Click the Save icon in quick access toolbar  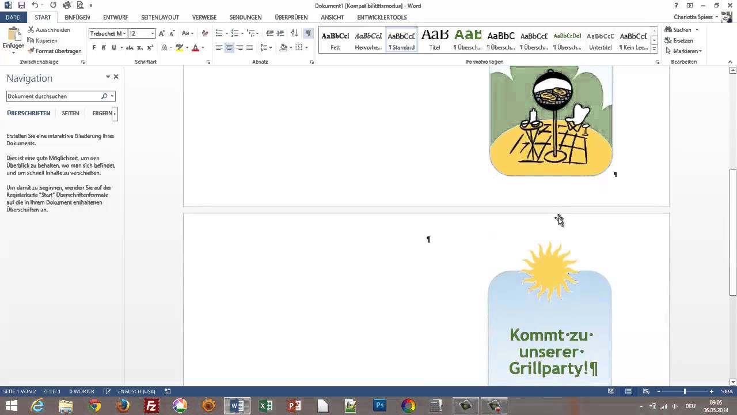21,5
